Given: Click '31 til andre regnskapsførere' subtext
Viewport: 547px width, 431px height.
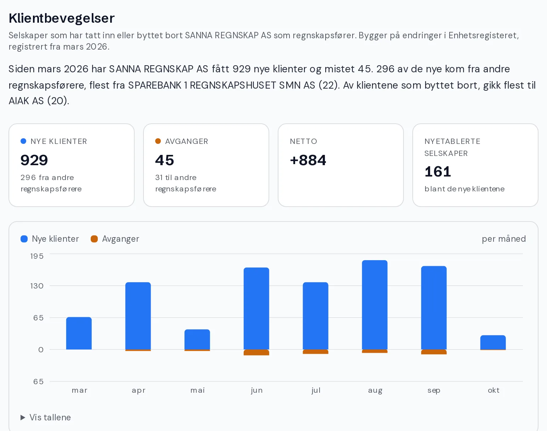Looking at the screenshot, I should click(x=186, y=183).
